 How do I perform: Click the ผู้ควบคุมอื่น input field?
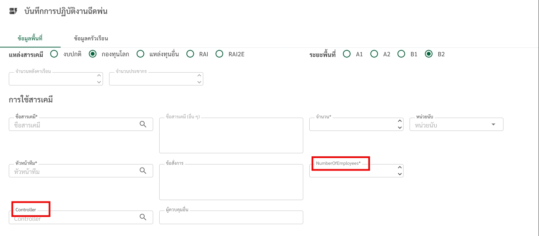[231, 218]
